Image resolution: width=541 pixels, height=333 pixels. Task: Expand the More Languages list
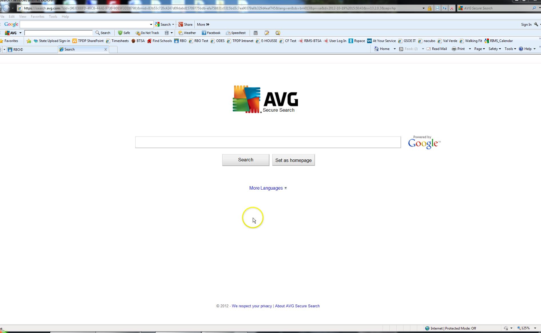(268, 188)
